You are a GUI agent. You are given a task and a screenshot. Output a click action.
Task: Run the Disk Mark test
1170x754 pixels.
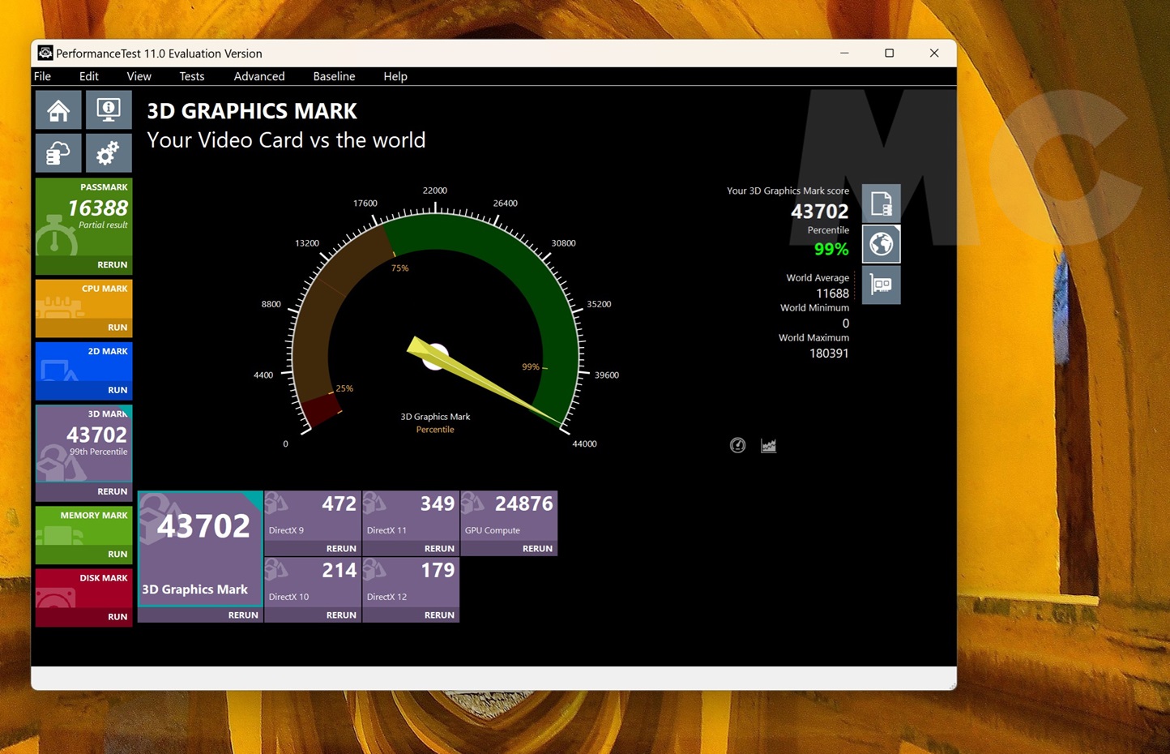[x=117, y=617]
